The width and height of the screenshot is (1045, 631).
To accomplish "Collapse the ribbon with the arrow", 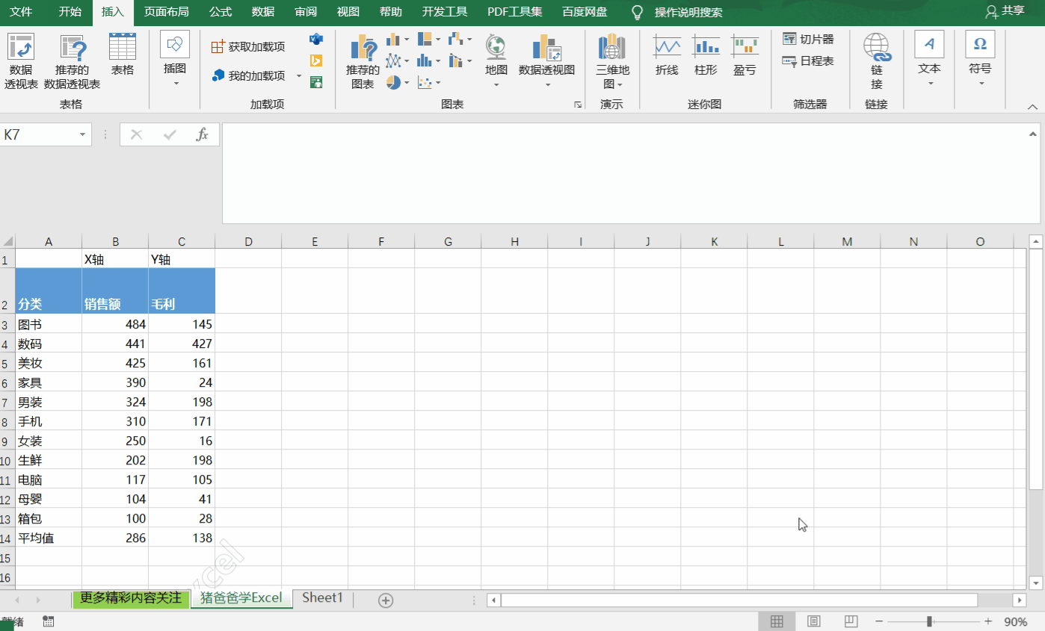I will tap(1032, 107).
